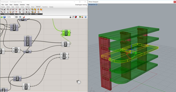Close the Rhino Viewport window
The width and height of the screenshot is (176, 92).
tap(175, 2)
